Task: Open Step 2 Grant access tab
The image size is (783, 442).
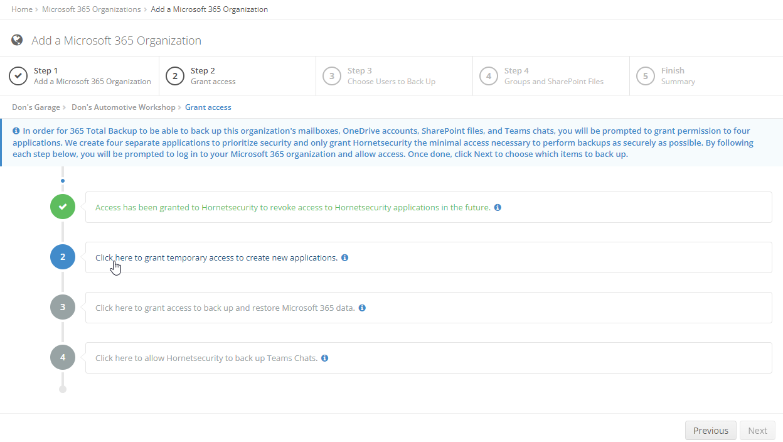Action: [x=238, y=76]
